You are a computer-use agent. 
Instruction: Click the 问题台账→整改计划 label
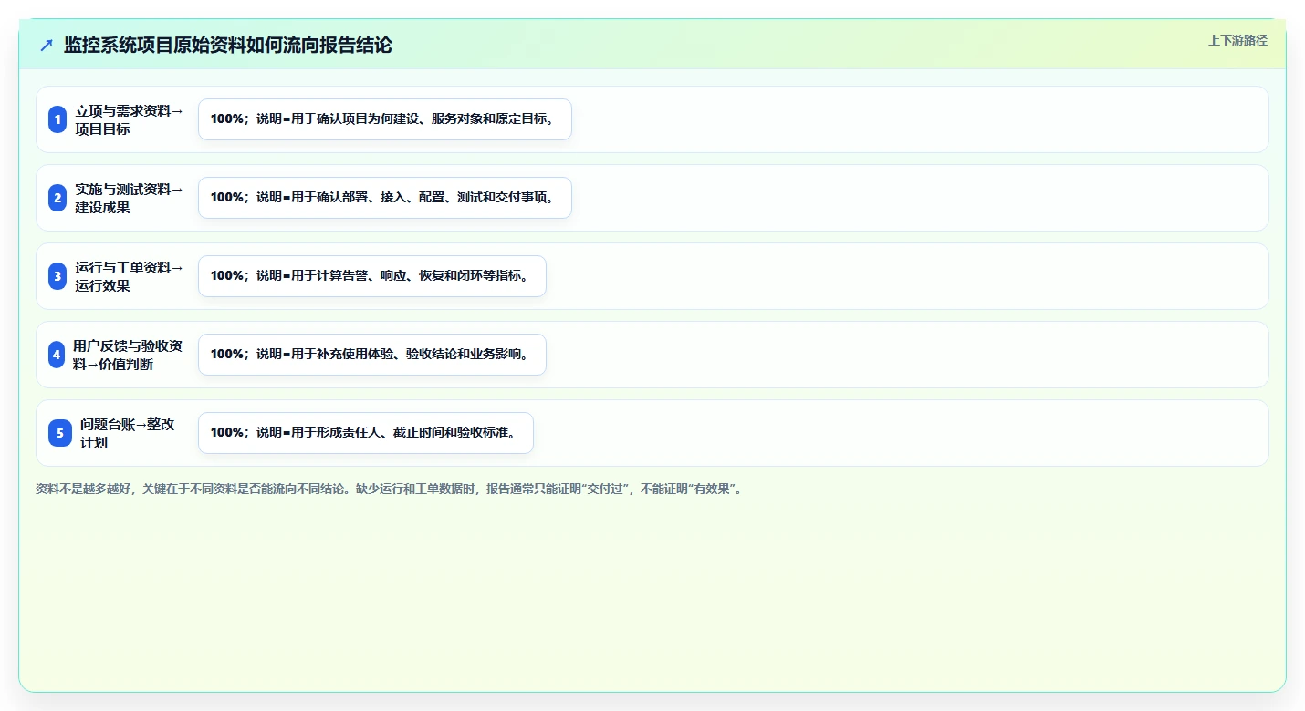[128, 433]
